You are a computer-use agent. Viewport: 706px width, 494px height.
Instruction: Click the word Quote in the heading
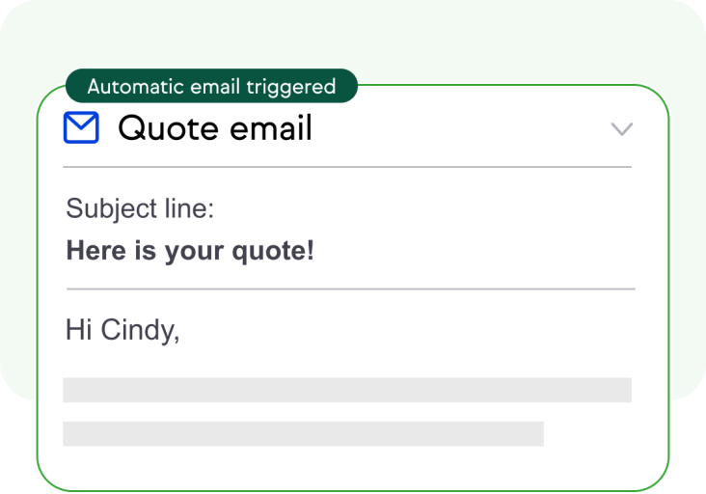coord(169,128)
